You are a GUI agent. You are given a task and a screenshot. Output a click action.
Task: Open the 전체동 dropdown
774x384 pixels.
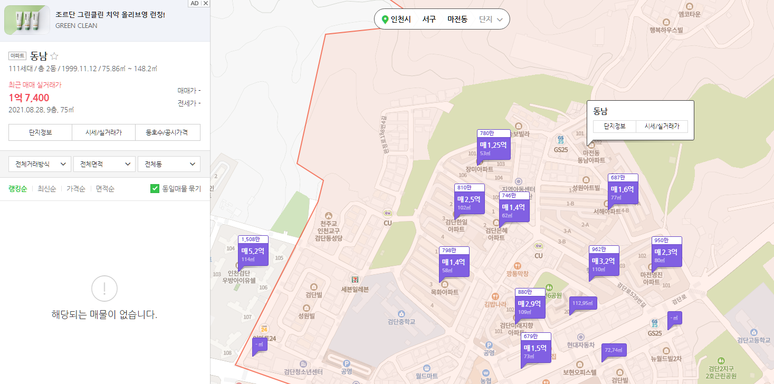pyautogui.click(x=169, y=164)
